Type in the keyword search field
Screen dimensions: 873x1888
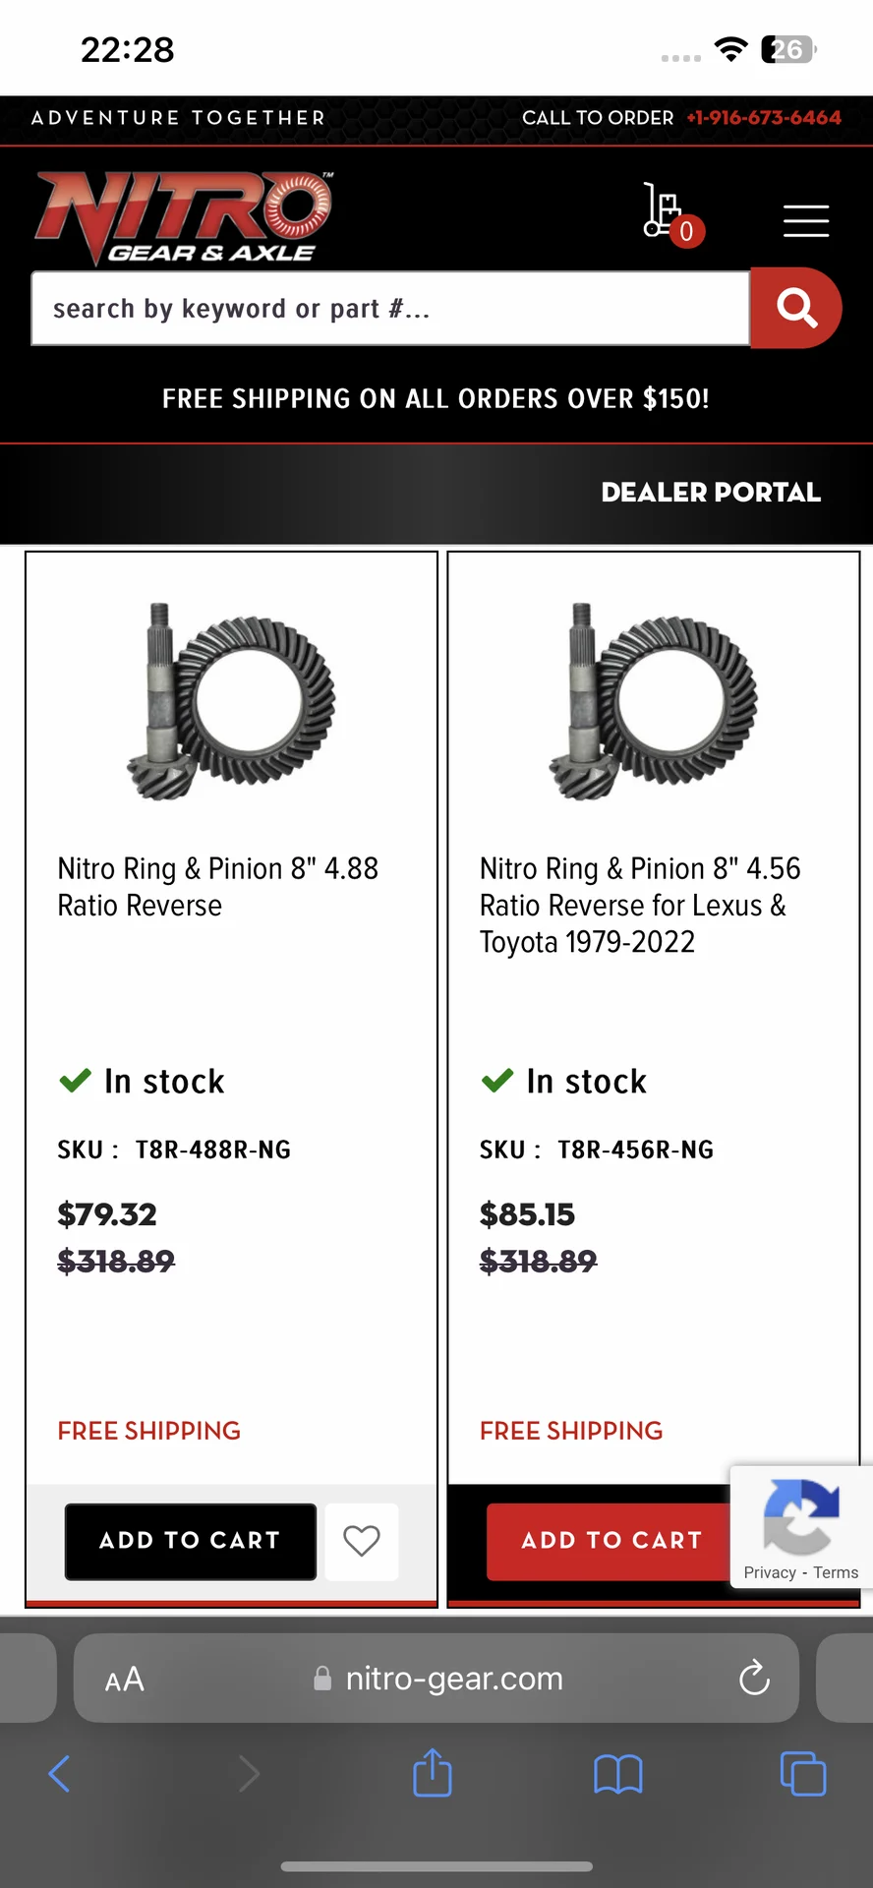tap(390, 309)
